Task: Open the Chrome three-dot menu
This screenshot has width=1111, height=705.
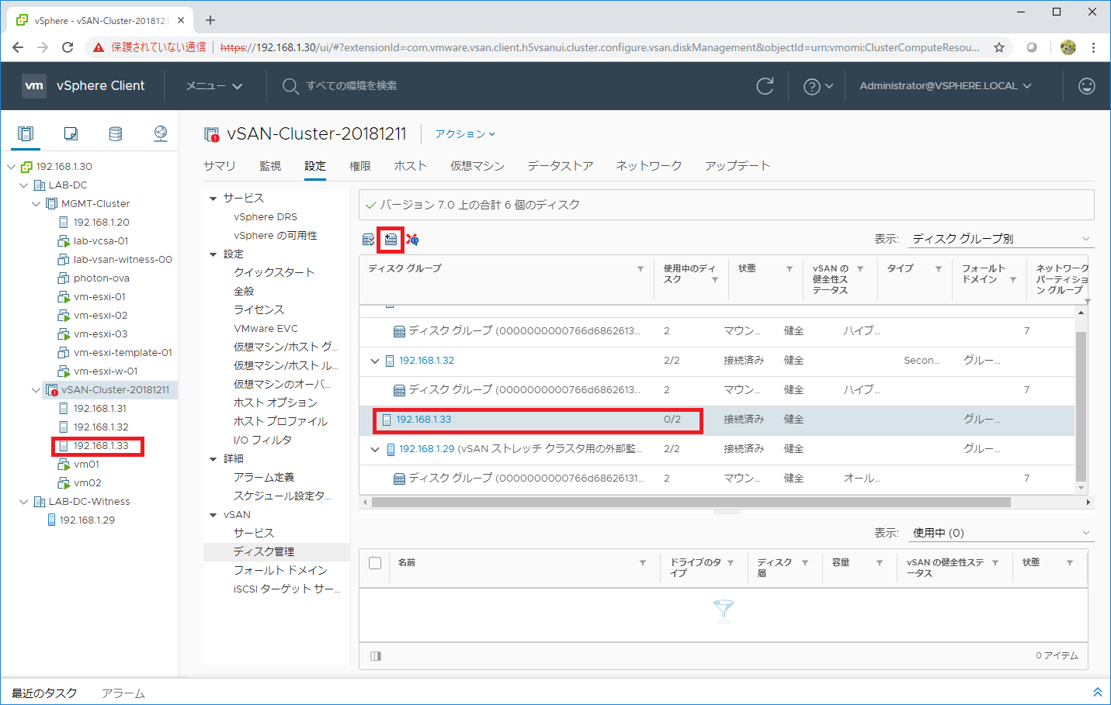Action: pyautogui.click(x=1093, y=47)
